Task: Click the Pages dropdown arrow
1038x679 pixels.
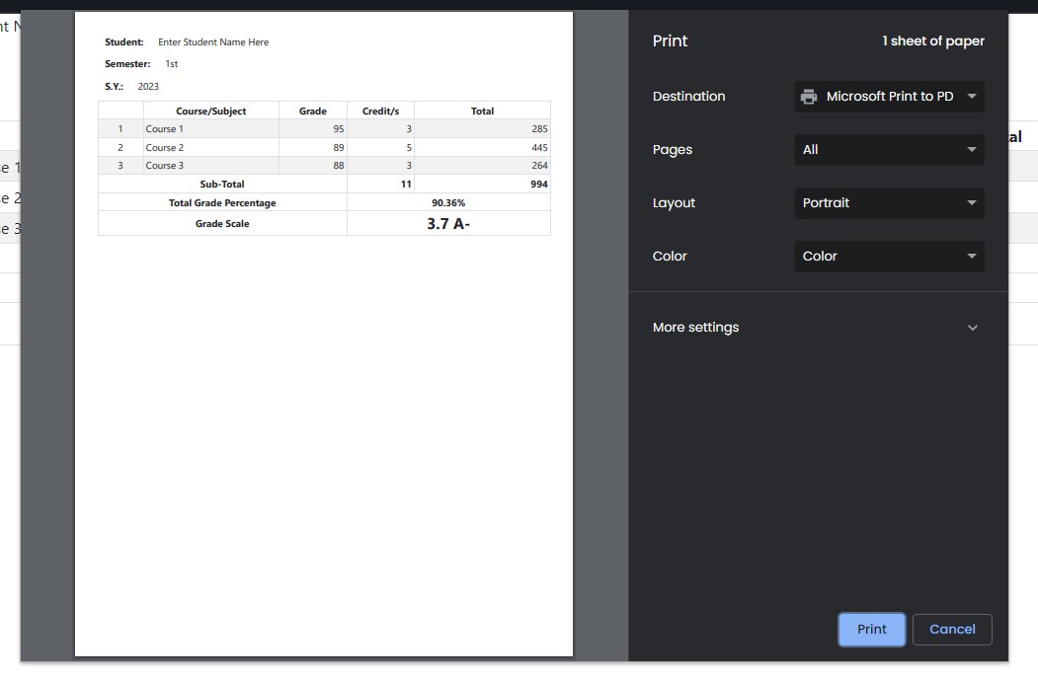Action: [x=972, y=149]
